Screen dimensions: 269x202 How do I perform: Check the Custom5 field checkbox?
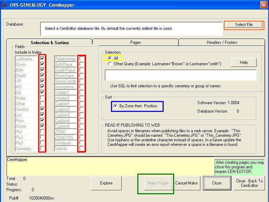click(x=81, y=126)
